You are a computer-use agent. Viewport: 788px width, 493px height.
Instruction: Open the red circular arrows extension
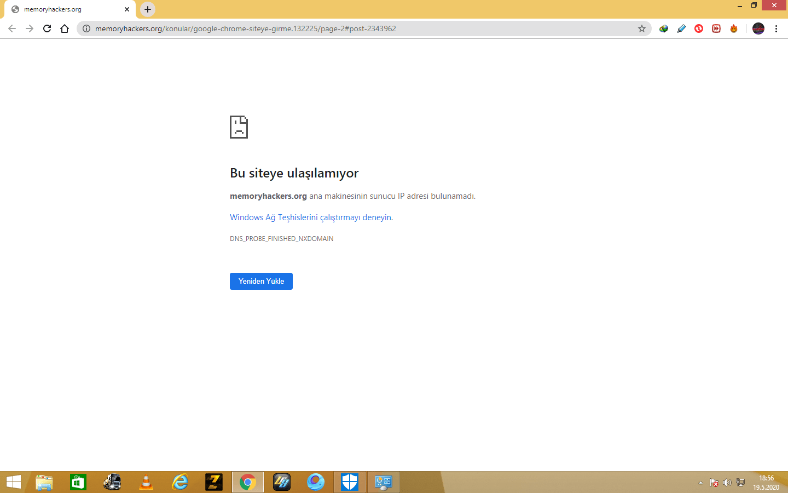[x=699, y=28]
